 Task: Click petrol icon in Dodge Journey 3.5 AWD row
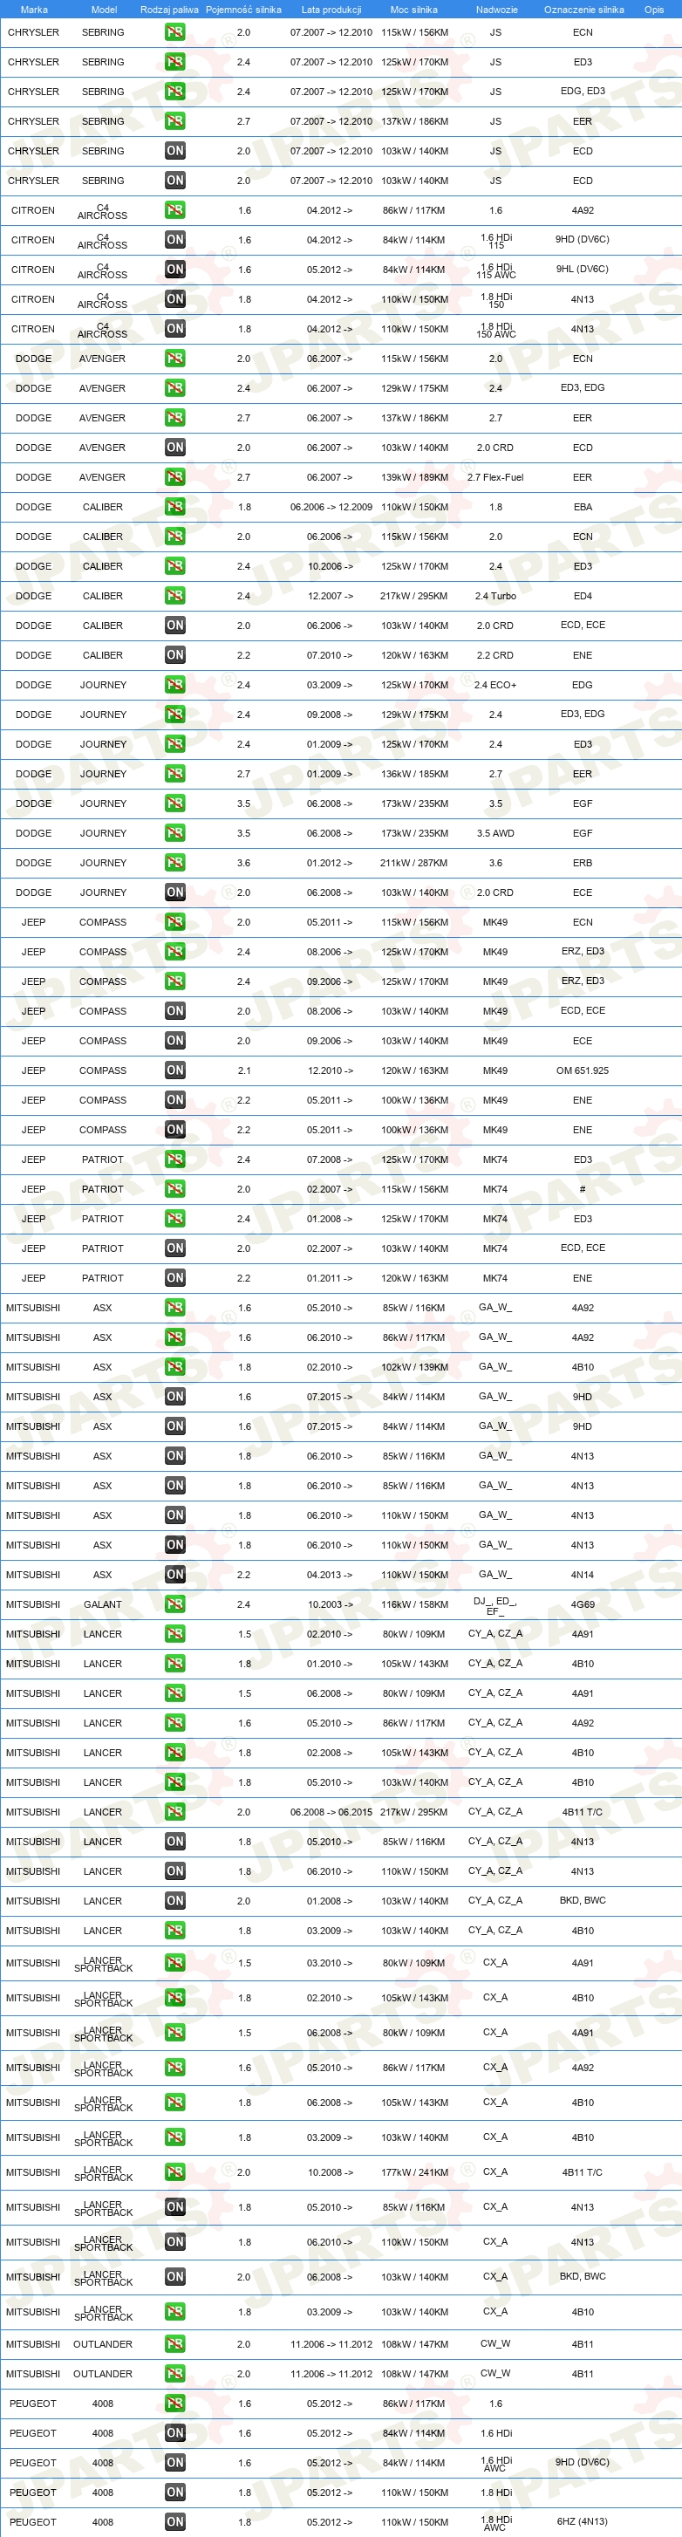175,833
